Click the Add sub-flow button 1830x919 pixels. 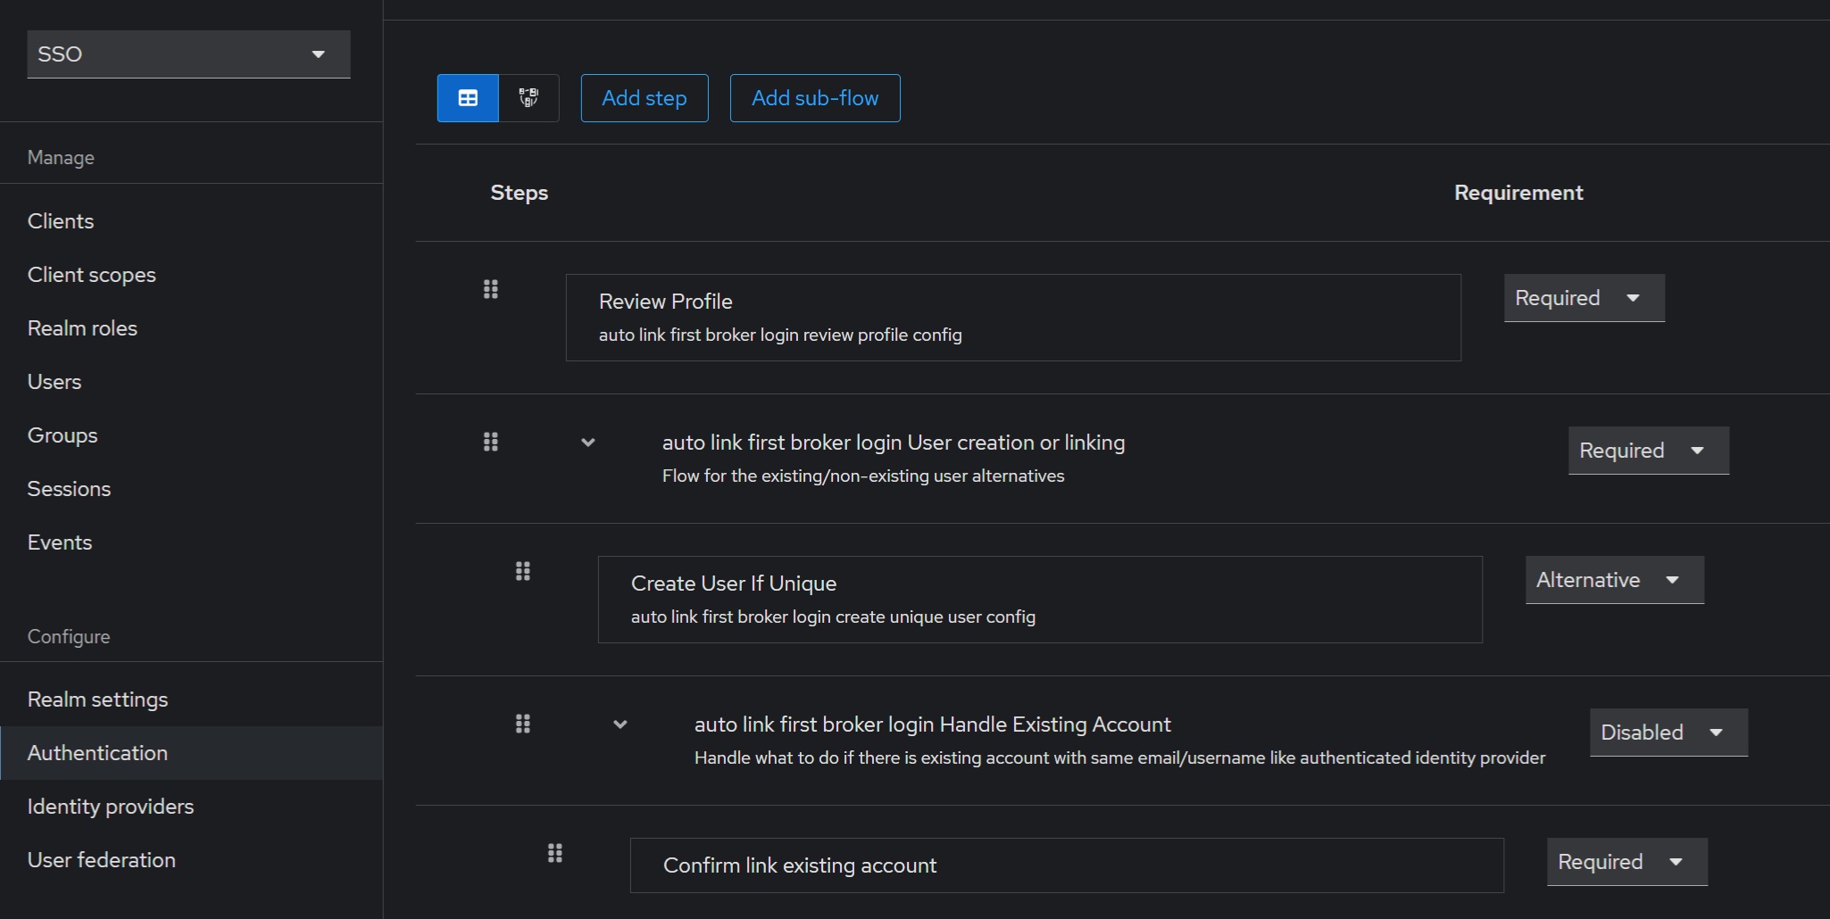[x=815, y=98]
